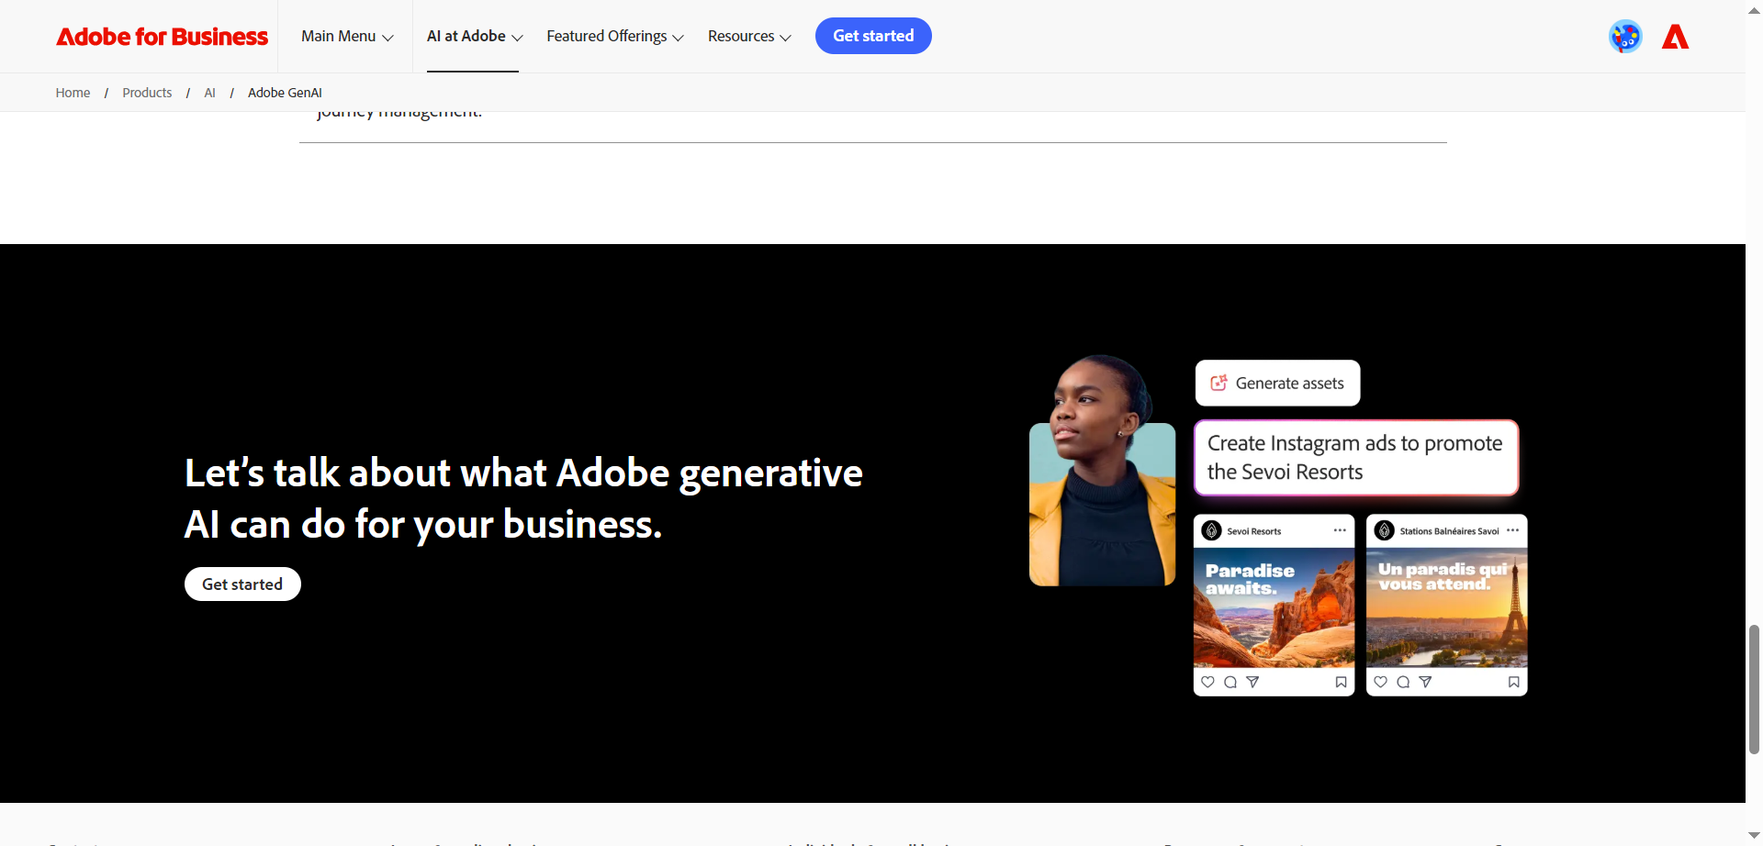Bookmark the Sevoi Resorts post
Viewport: 1763px width, 846px height.
[1341, 682]
